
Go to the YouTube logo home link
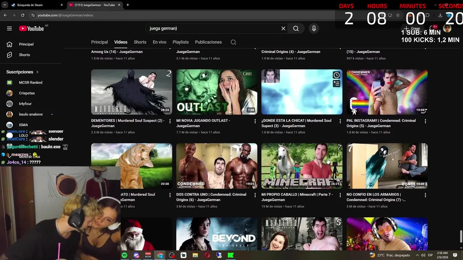click(31, 29)
